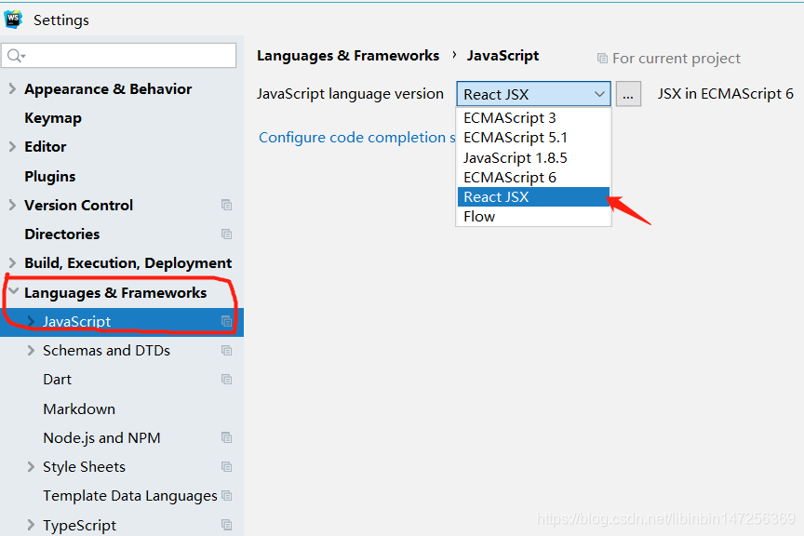Click the For current project icon
Screen dimensions: 804x536
[x=602, y=59]
